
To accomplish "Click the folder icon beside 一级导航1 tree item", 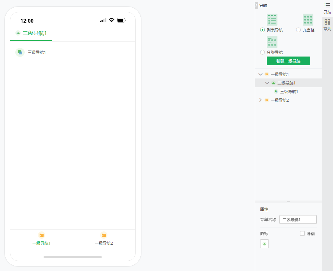I will 266,74.
